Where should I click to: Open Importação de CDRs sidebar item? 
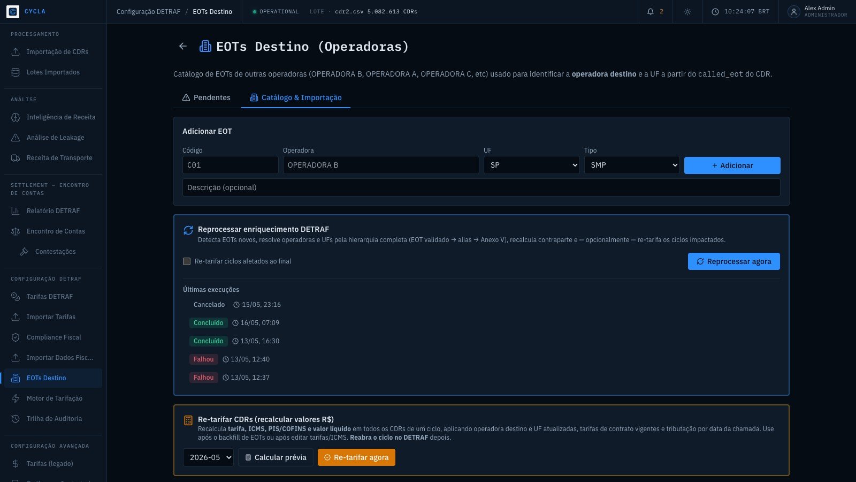click(x=53, y=52)
